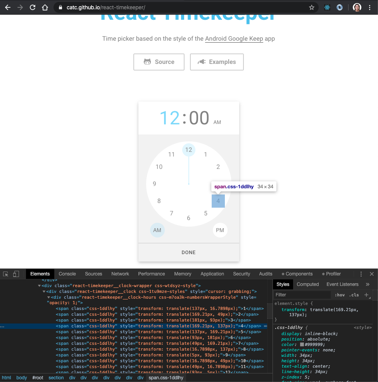Open the Network tab
Viewport: 378px width, 382px height.
coord(120,274)
